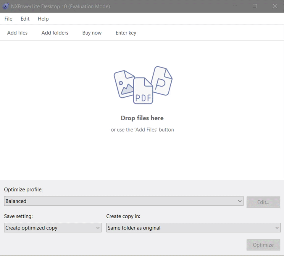Click the Drop files here heading
This screenshot has height=256, width=284.
[142, 118]
